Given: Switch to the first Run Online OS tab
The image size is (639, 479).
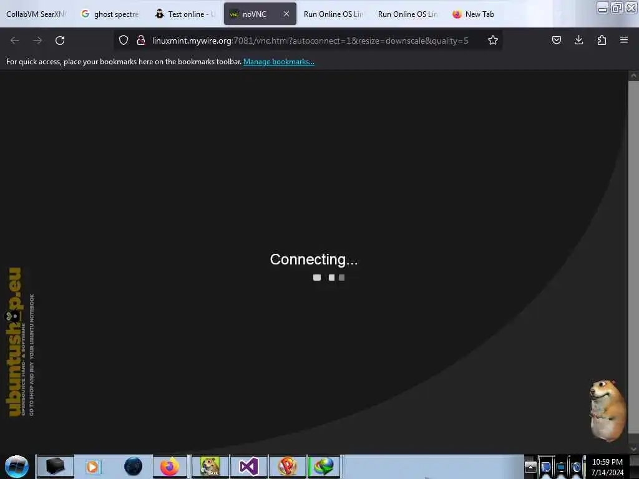Looking at the screenshot, I should click(x=333, y=14).
